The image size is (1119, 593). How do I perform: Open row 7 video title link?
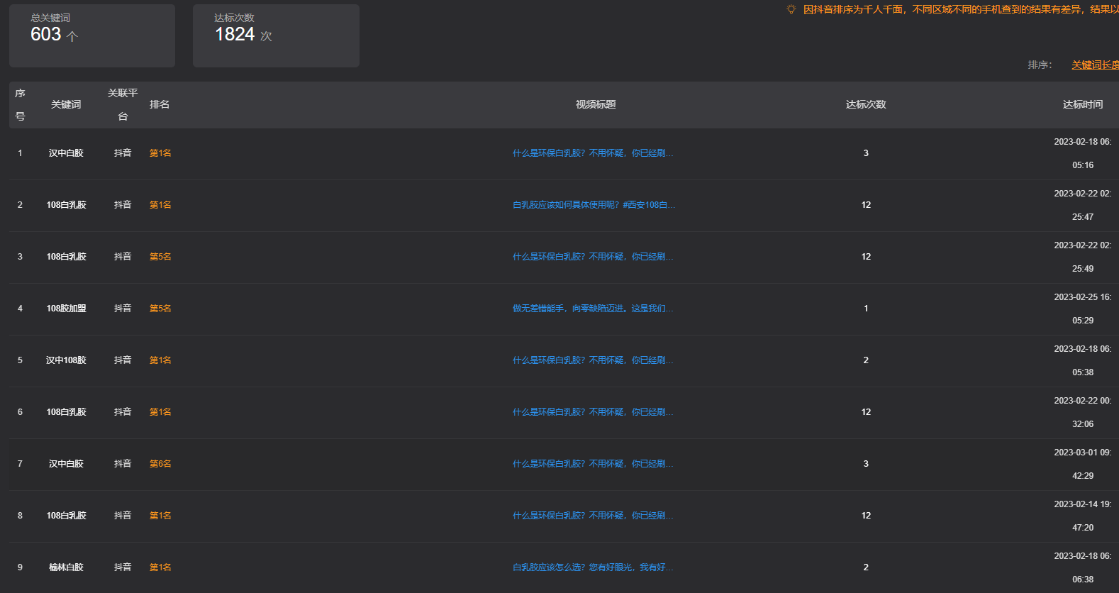point(593,464)
